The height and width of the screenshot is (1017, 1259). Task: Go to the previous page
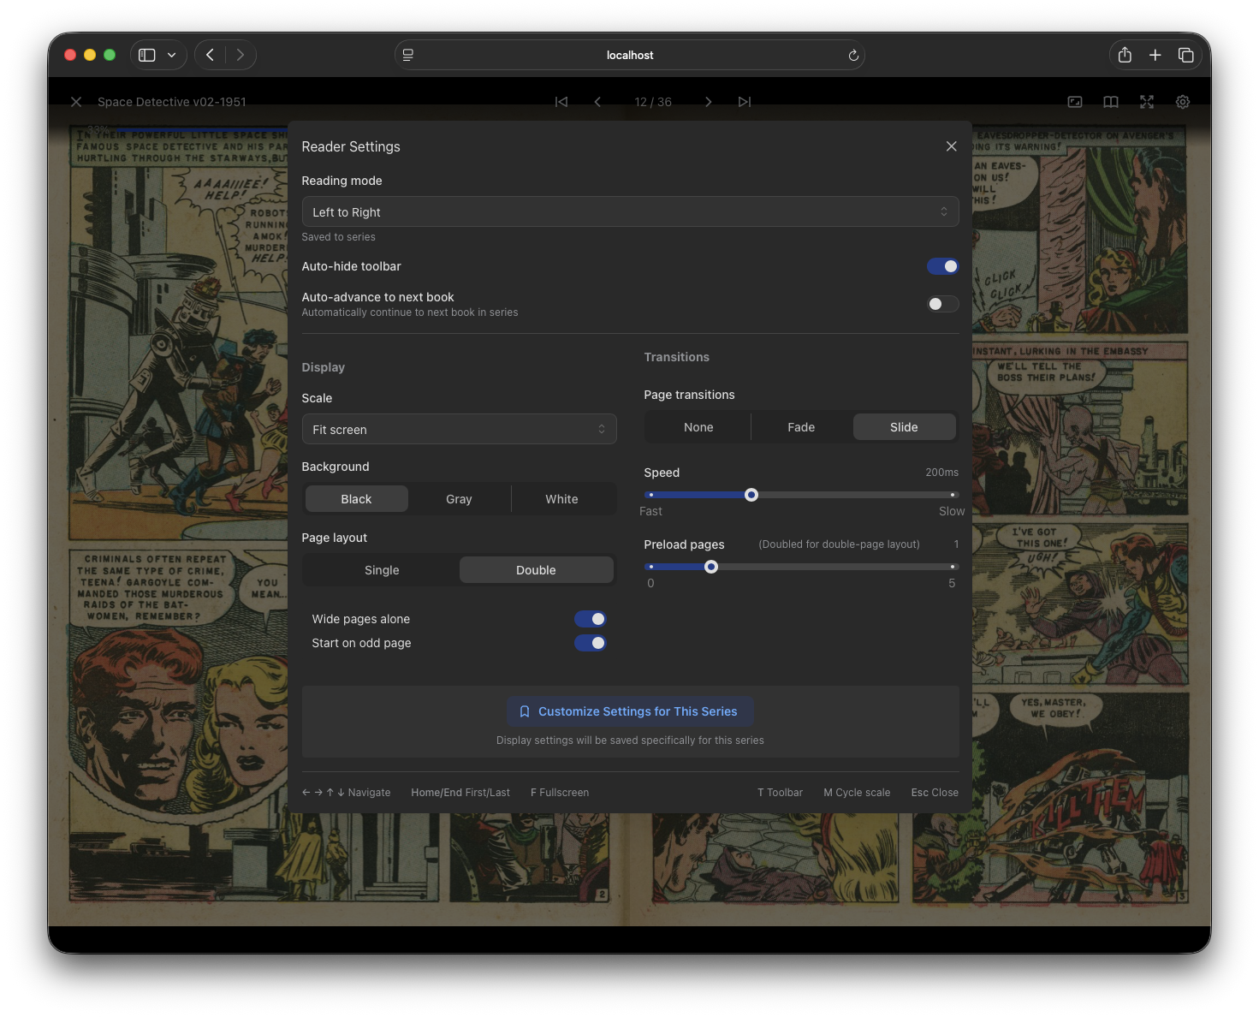(598, 102)
